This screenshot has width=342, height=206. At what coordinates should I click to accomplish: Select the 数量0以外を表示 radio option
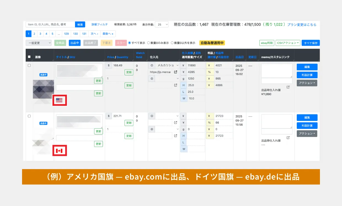click(172, 43)
